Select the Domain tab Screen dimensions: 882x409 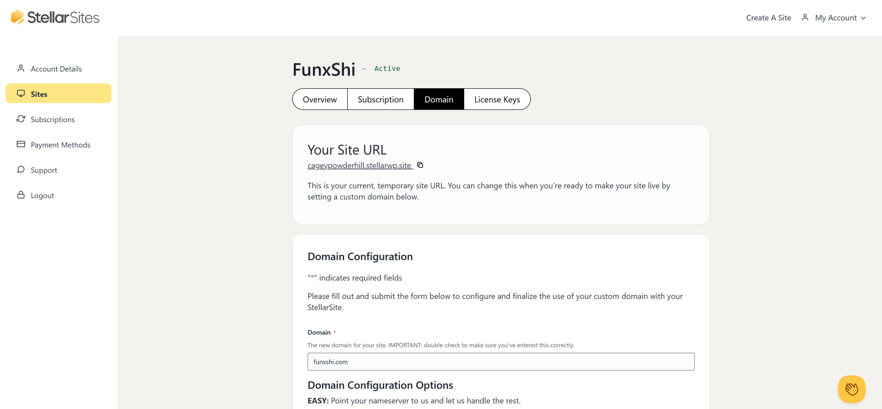[439, 99]
